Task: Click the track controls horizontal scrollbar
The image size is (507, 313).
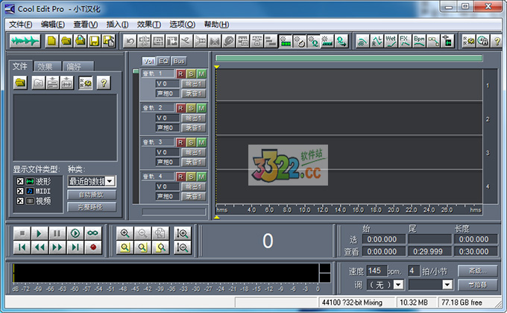Action: [x=174, y=212]
